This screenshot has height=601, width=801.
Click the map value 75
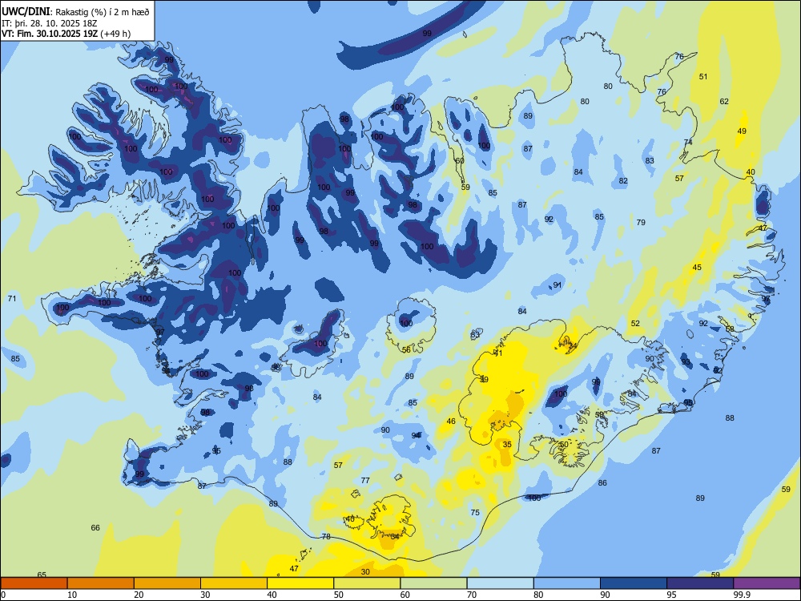[x=475, y=512]
